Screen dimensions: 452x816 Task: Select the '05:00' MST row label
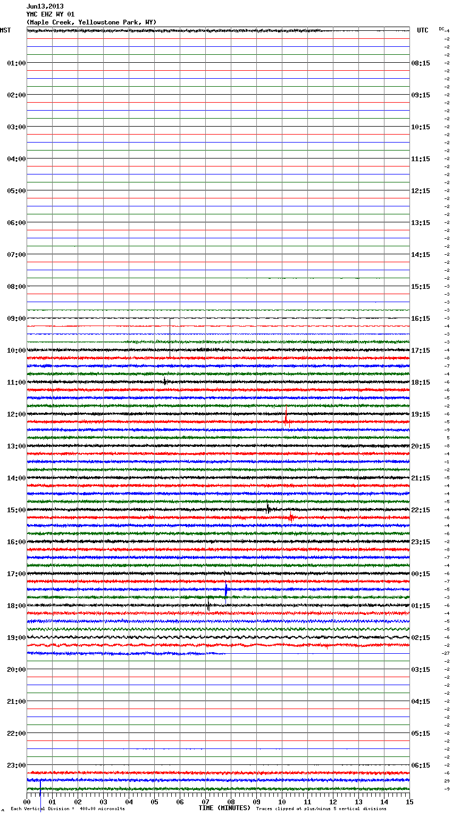tap(16, 191)
